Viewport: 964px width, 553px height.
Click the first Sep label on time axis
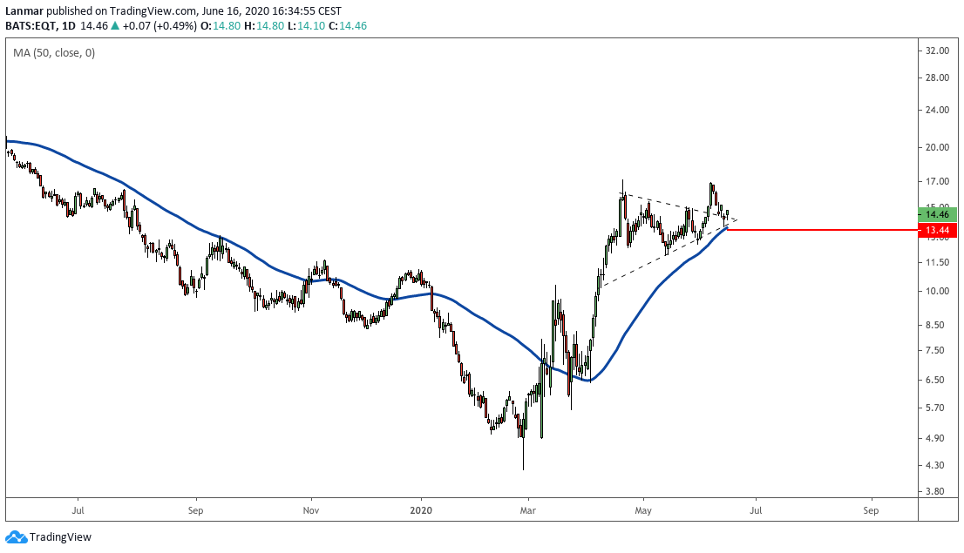pos(195,510)
